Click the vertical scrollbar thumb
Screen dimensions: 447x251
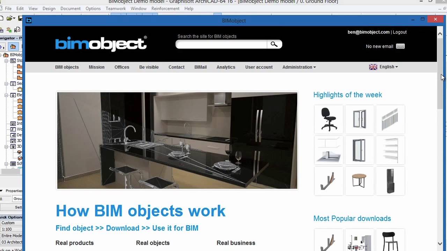point(440,74)
